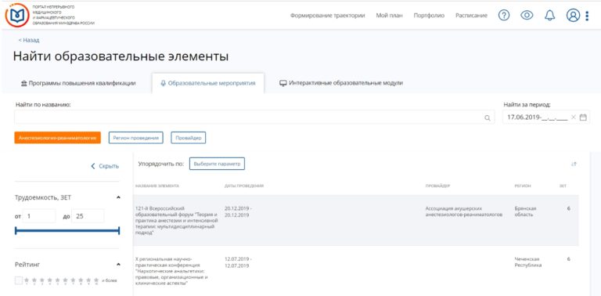The width and height of the screenshot is (601, 296).
Task: Switch to Интерактивные образовательные модули tab
Action: pos(341,83)
